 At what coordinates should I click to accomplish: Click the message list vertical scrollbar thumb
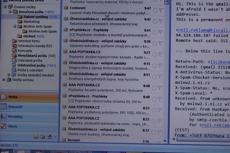click(167, 2)
